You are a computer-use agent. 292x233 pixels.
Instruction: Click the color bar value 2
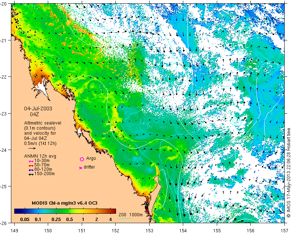[x=97, y=220]
